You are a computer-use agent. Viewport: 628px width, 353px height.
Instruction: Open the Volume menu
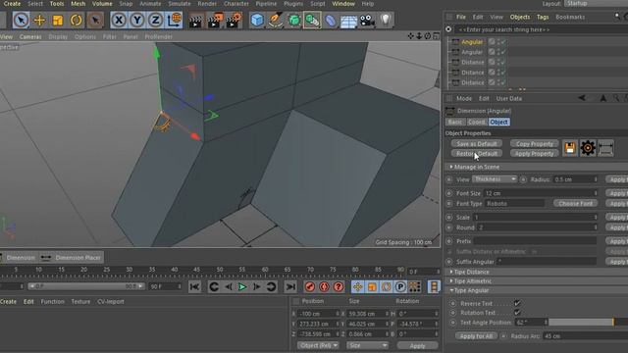pyautogui.click(x=102, y=4)
